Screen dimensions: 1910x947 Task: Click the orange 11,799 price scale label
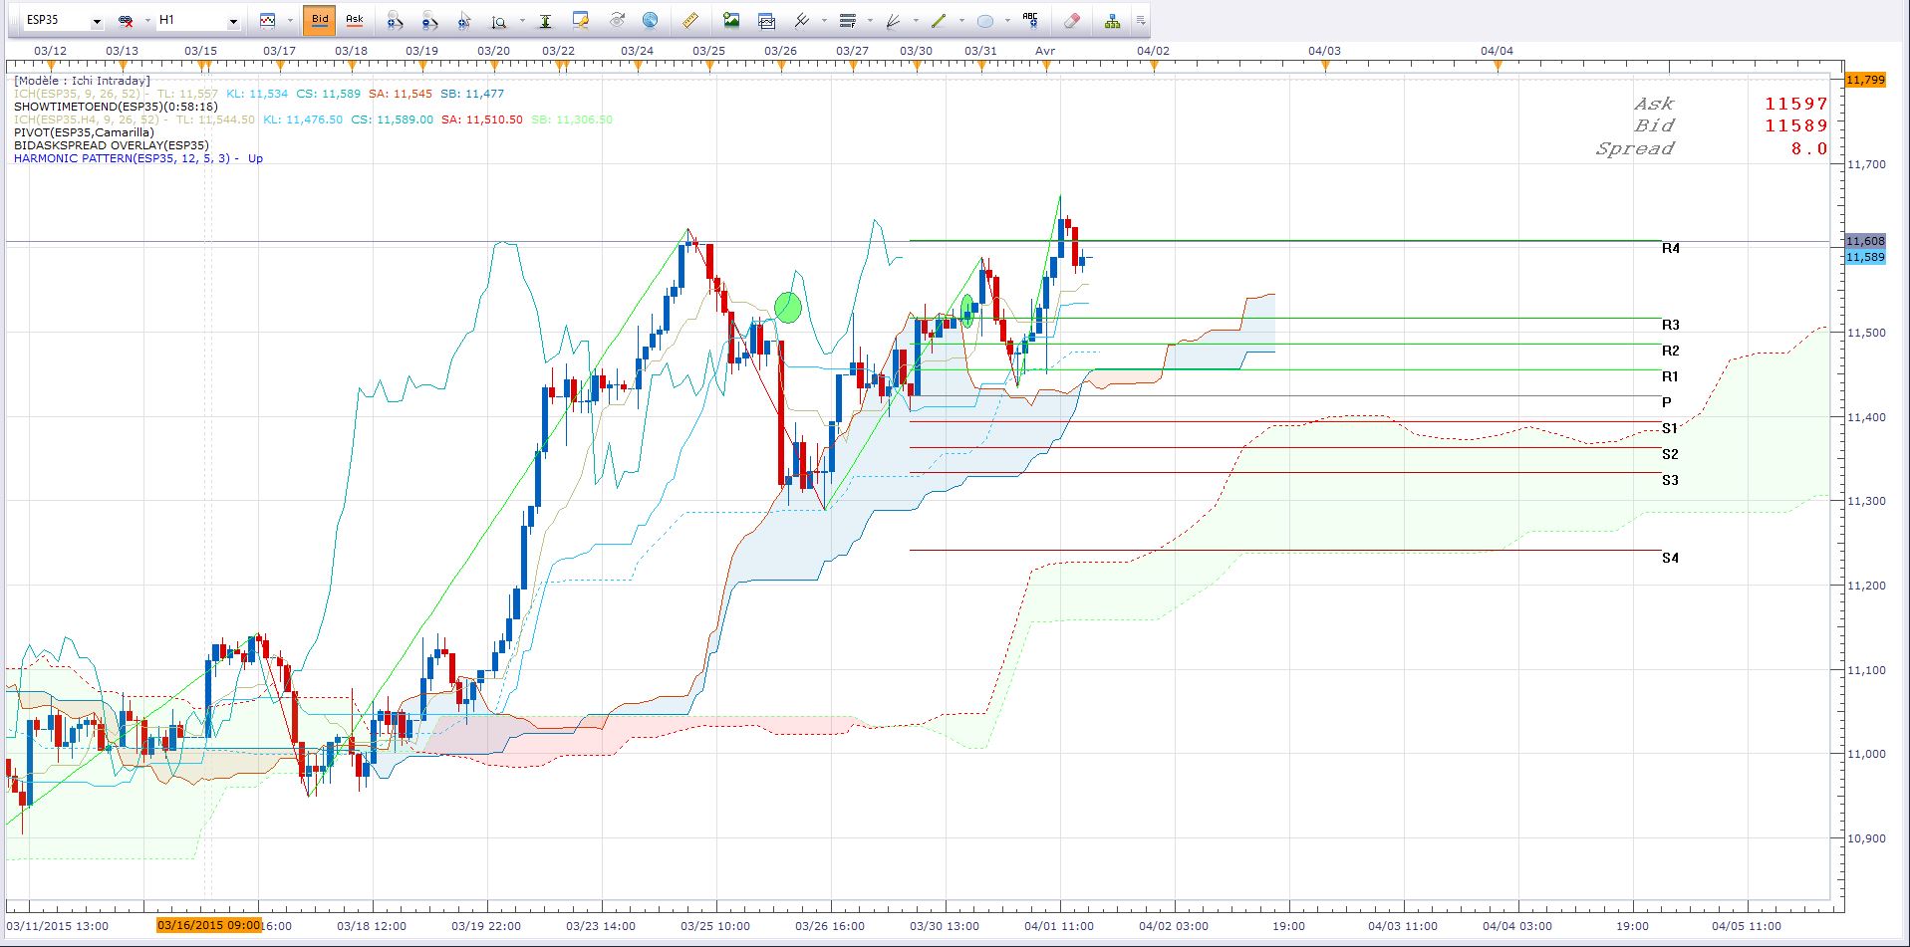point(1865,80)
